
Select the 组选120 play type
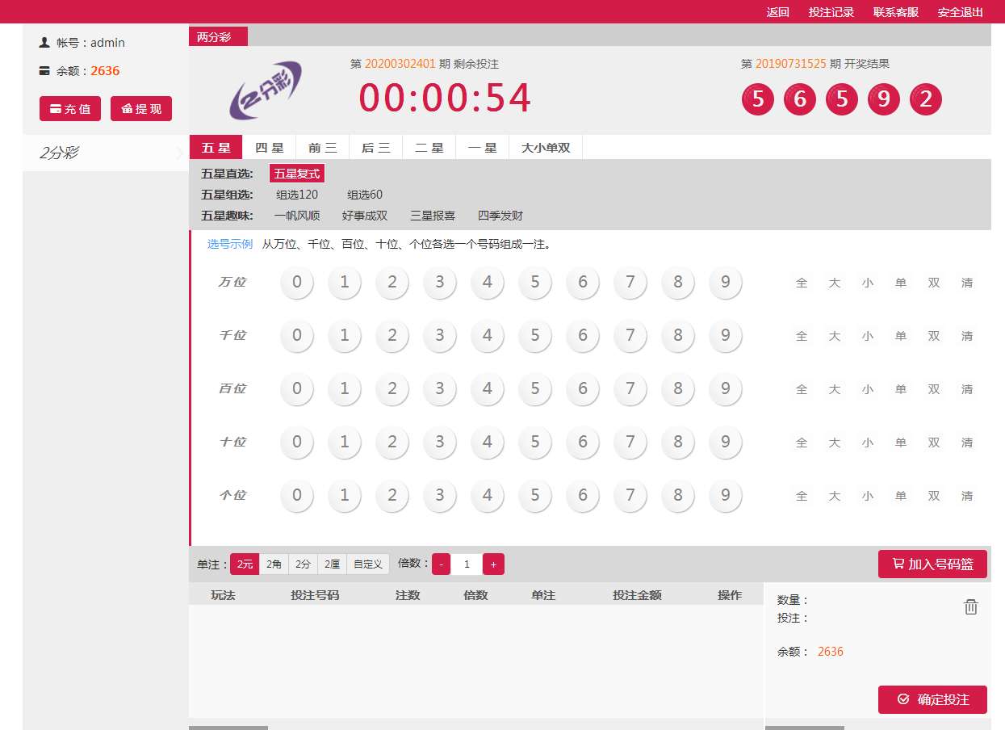297,195
